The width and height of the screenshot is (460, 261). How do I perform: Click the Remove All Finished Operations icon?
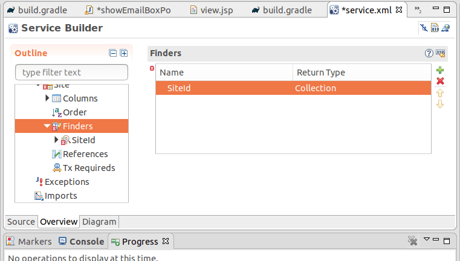tap(413, 241)
